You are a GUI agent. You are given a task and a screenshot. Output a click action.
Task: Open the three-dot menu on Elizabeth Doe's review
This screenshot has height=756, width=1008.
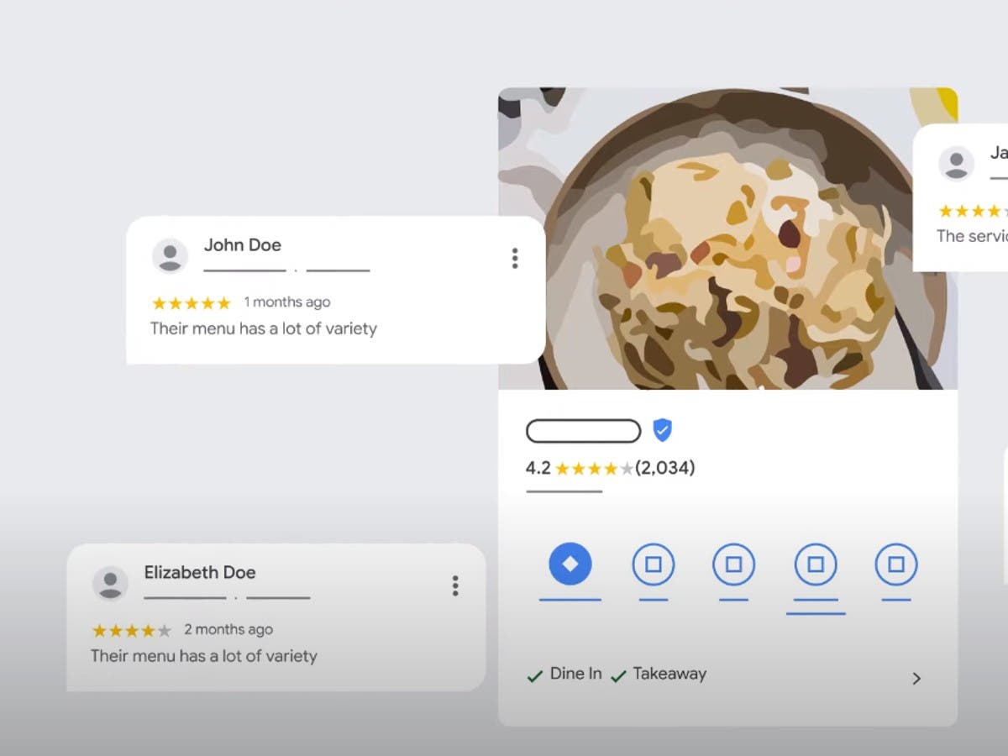click(455, 585)
